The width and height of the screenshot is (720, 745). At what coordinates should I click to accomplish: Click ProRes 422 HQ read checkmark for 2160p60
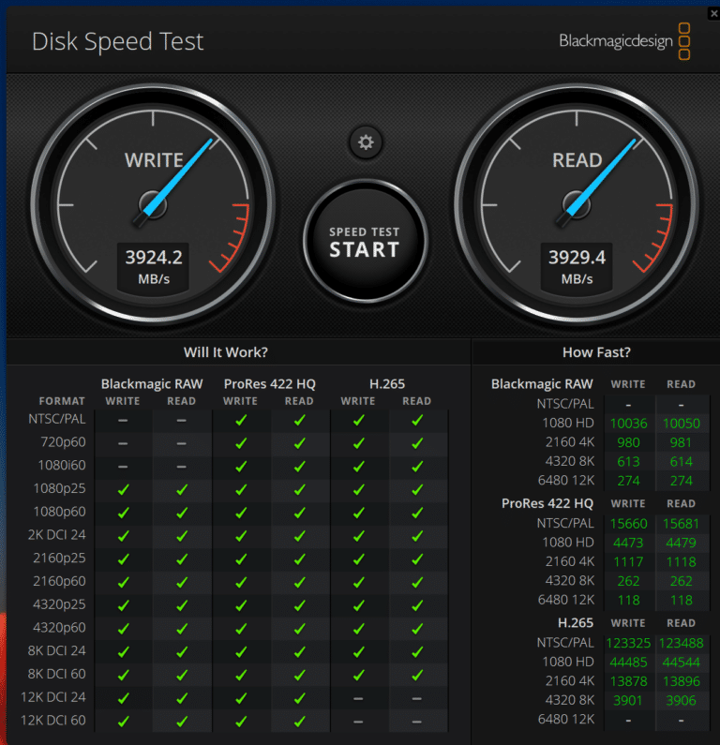299,582
